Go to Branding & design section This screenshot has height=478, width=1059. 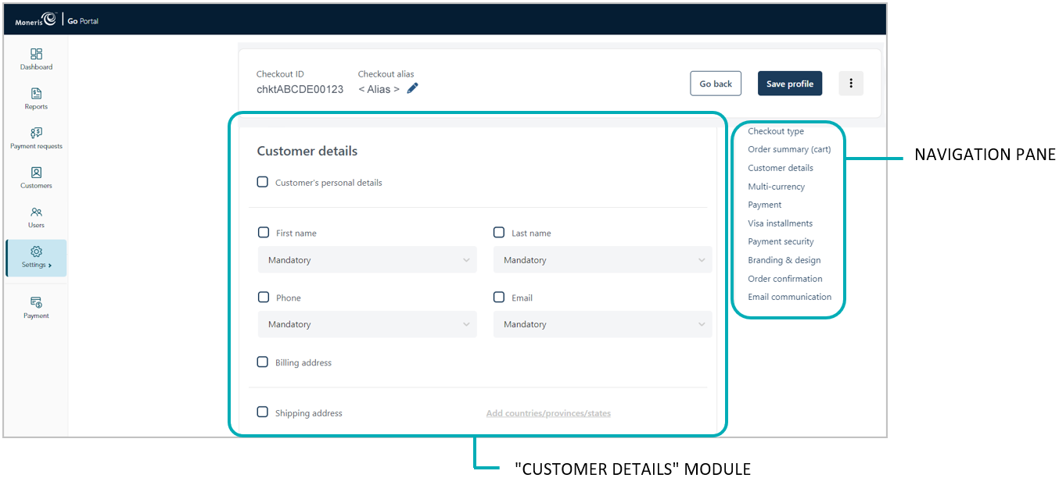click(784, 260)
